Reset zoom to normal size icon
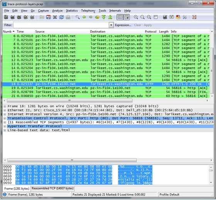Image resolution: width=216 pixels, height=200 pixels. 149,17
